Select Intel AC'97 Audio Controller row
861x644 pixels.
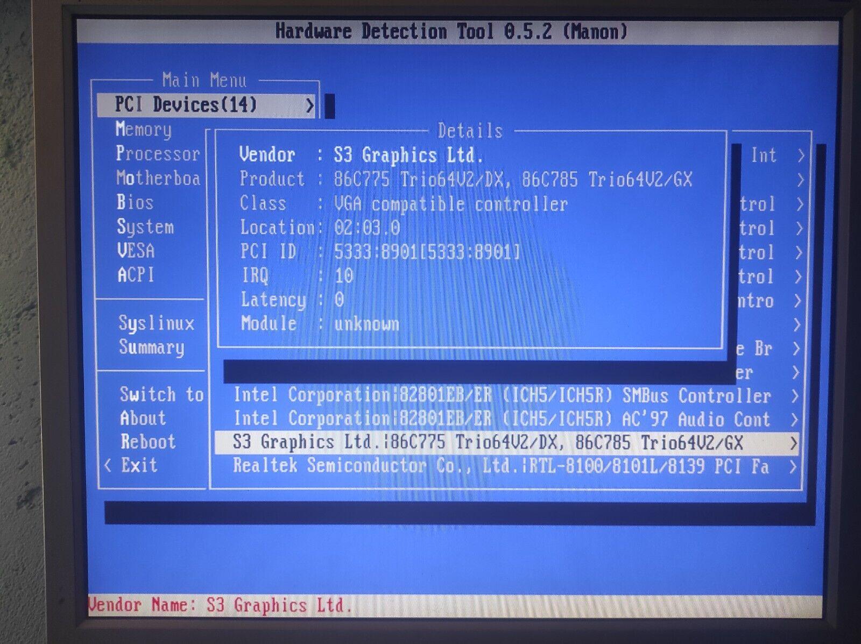502,419
